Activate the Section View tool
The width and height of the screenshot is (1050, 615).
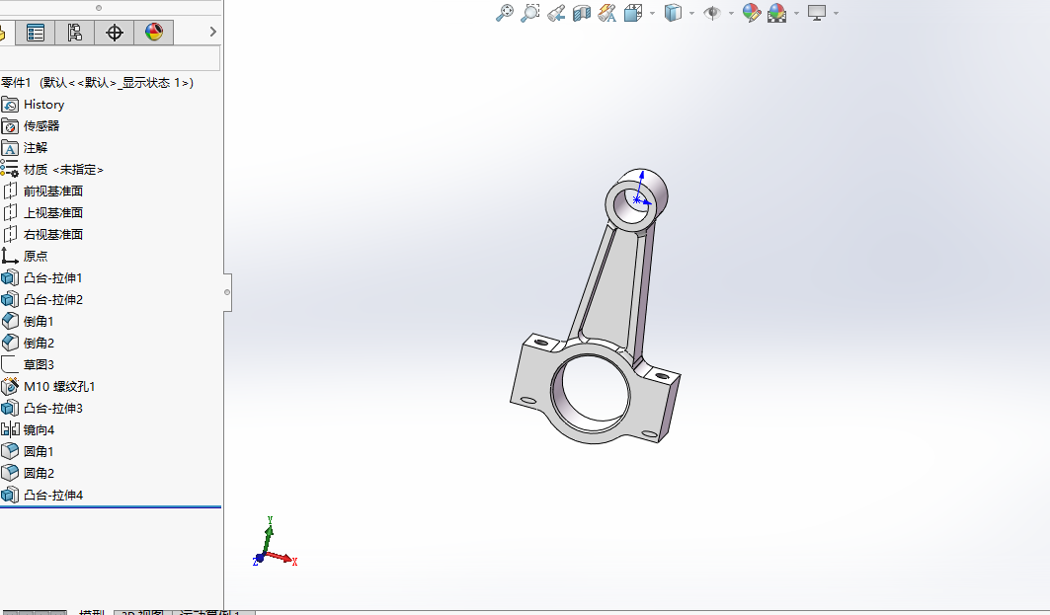[581, 13]
